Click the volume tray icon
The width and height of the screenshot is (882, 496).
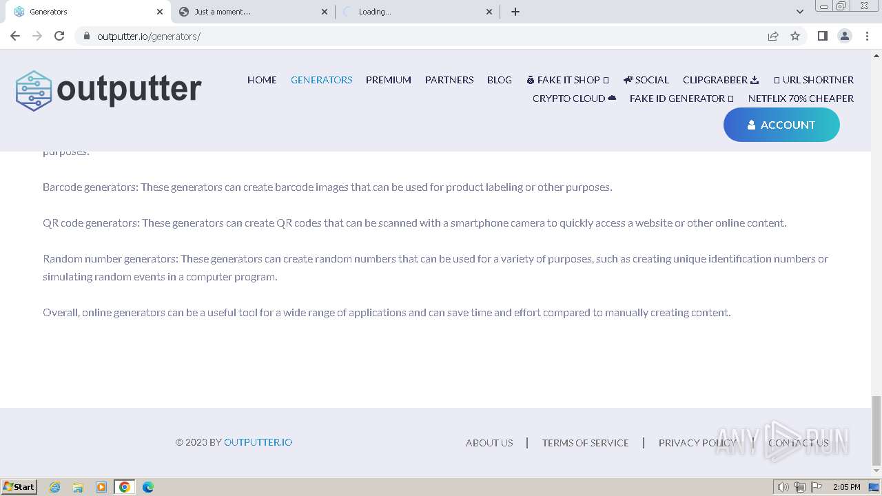pos(783,487)
